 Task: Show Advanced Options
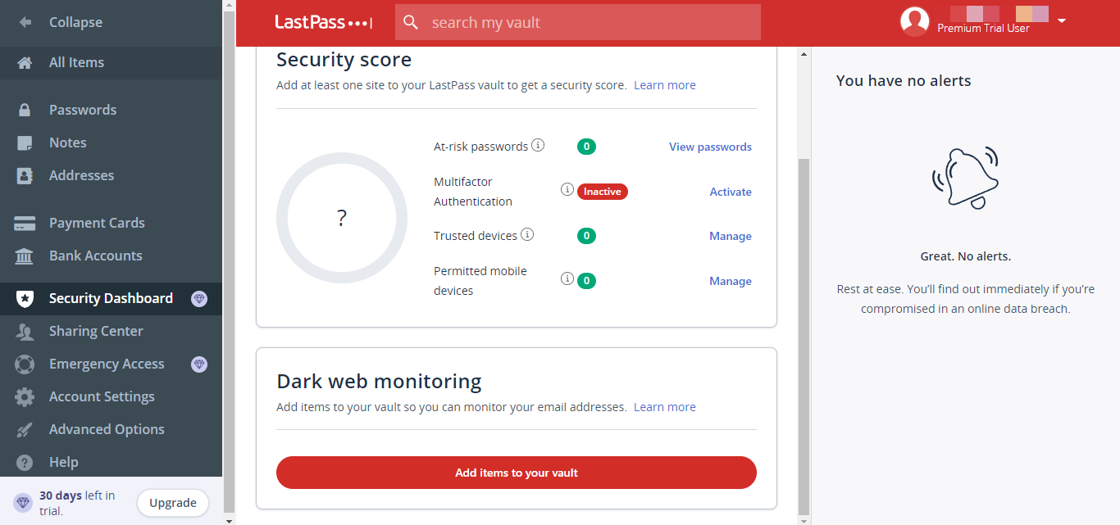[112, 429]
